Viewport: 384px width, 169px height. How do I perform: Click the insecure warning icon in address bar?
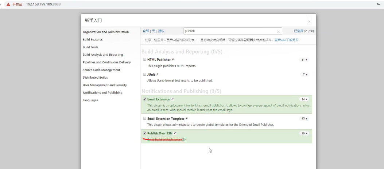[x=8, y=4]
